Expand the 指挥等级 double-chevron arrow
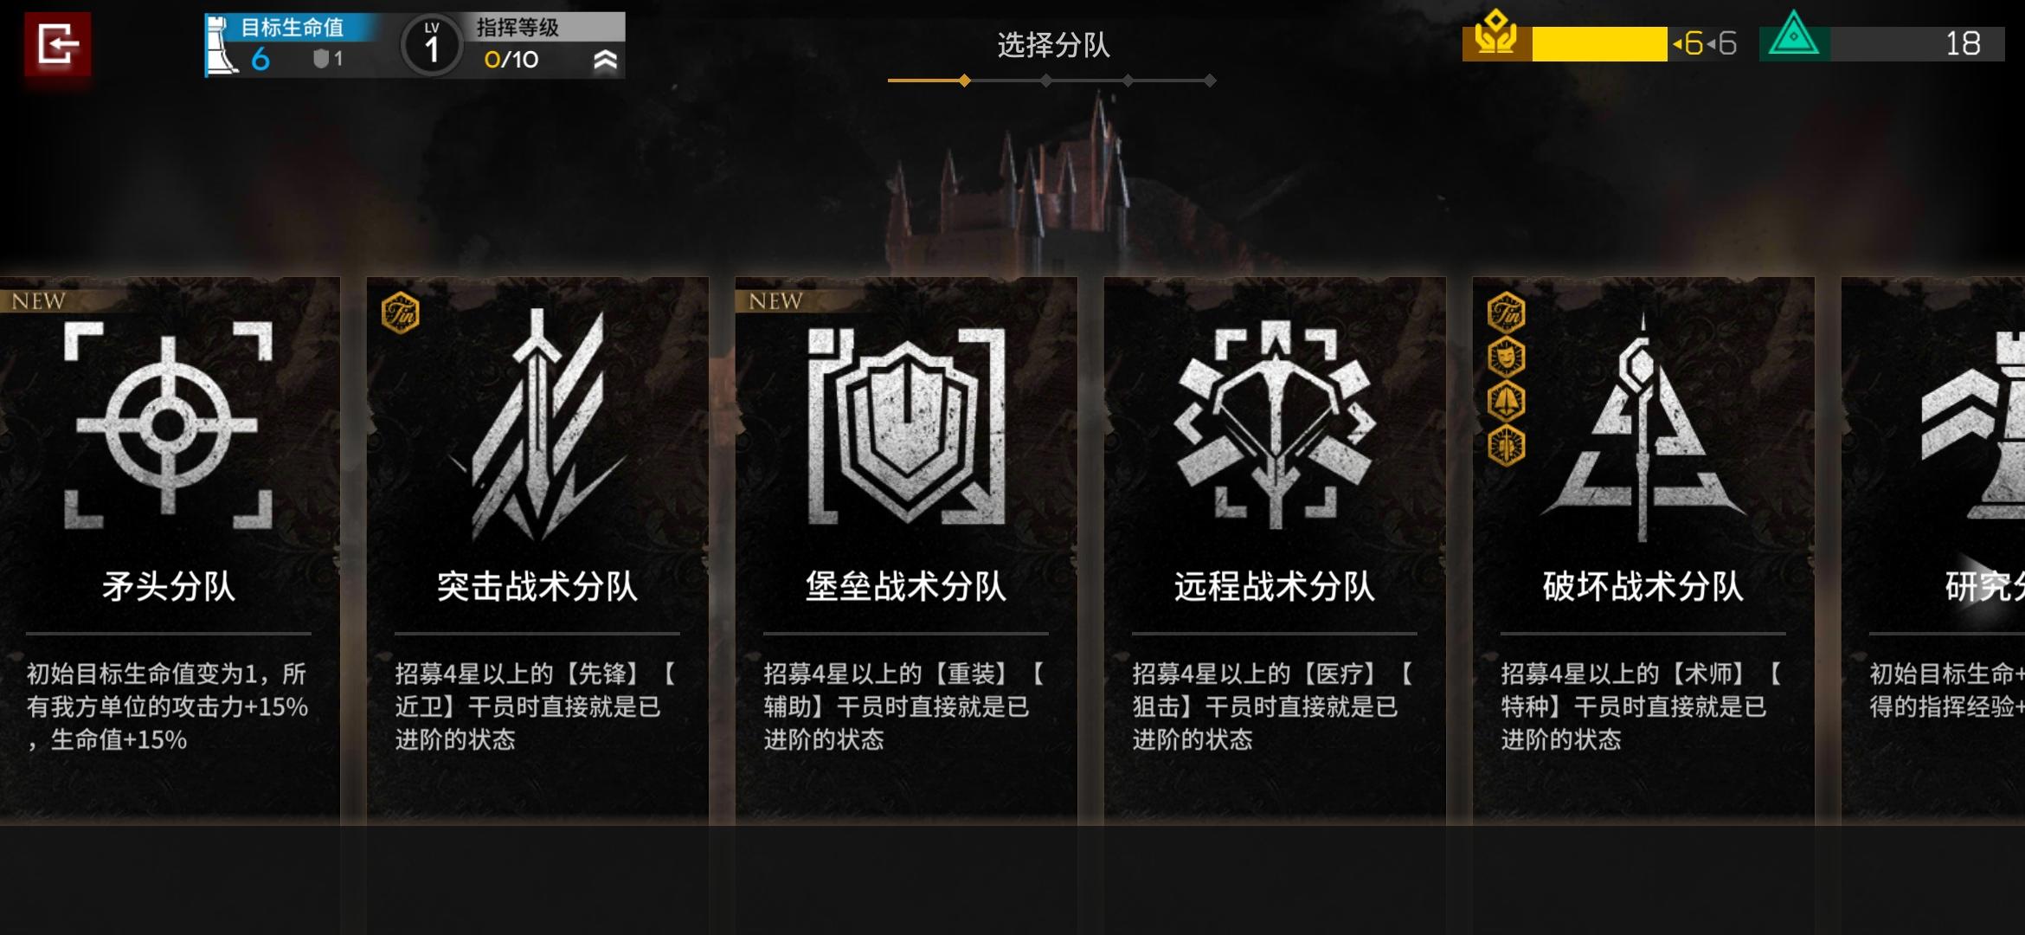2025x935 pixels. 606,60
